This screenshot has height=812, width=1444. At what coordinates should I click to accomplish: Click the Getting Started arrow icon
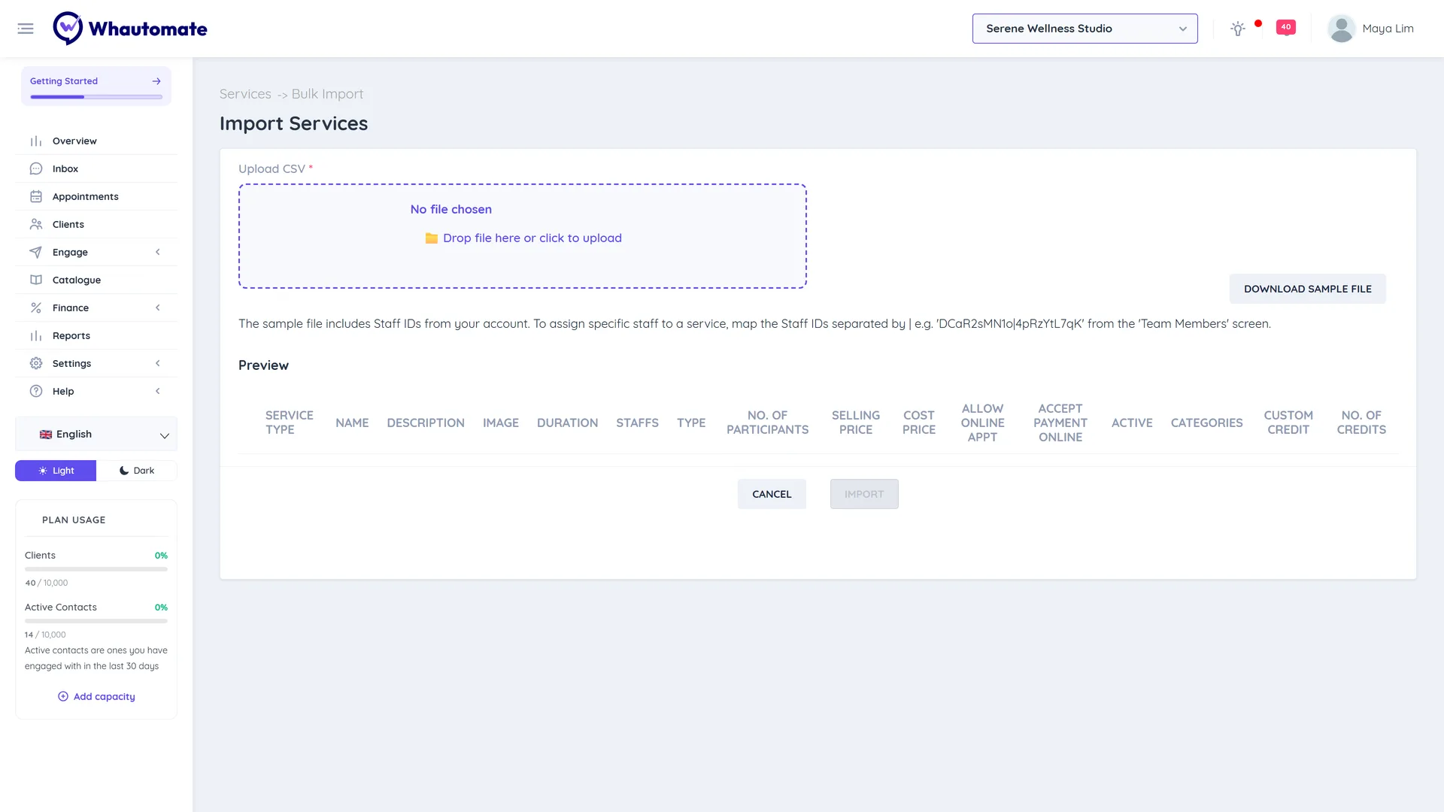pyautogui.click(x=156, y=81)
